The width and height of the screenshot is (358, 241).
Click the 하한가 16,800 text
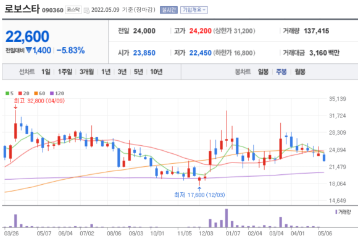point(235,53)
